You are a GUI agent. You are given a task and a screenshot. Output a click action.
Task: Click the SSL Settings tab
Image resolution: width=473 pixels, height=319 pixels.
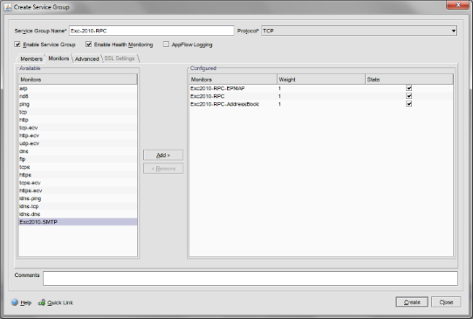point(120,59)
